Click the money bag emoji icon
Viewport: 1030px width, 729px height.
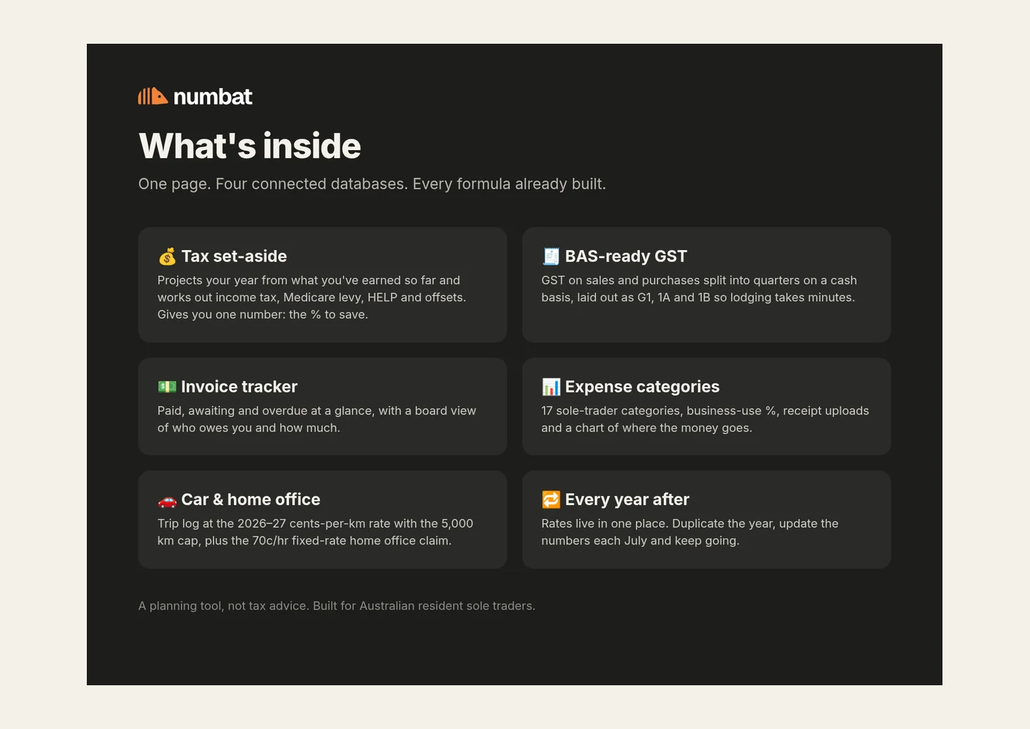click(167, 257)
